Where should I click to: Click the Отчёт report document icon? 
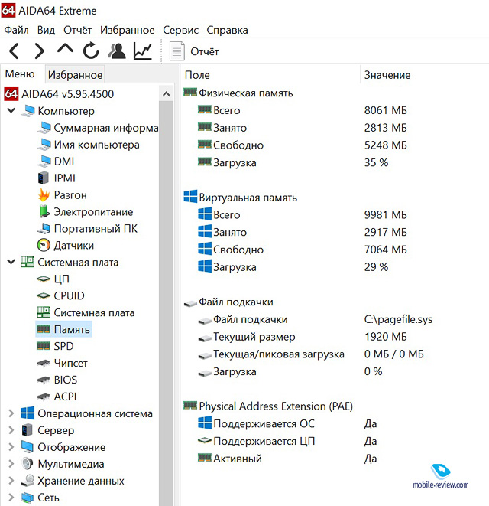coord(176,51)
